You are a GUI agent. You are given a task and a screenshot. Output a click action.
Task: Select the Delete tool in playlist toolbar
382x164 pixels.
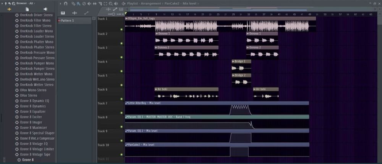pos(84,4)
